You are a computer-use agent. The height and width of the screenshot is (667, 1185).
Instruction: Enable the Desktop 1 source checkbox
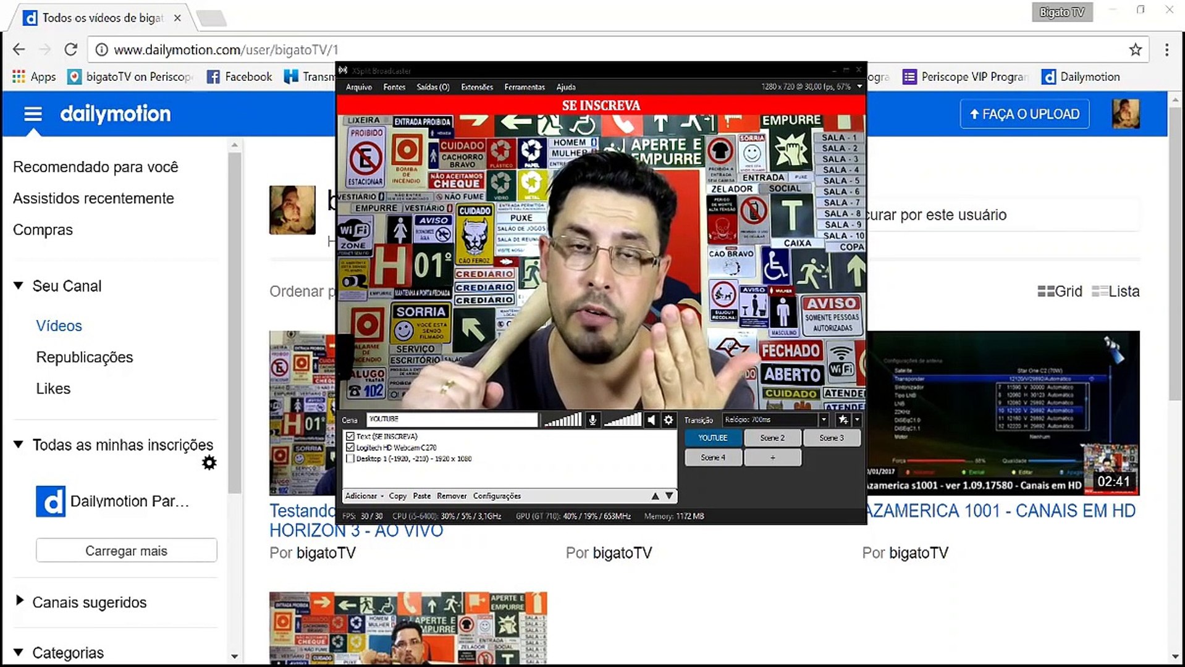(x=350, y=458)
